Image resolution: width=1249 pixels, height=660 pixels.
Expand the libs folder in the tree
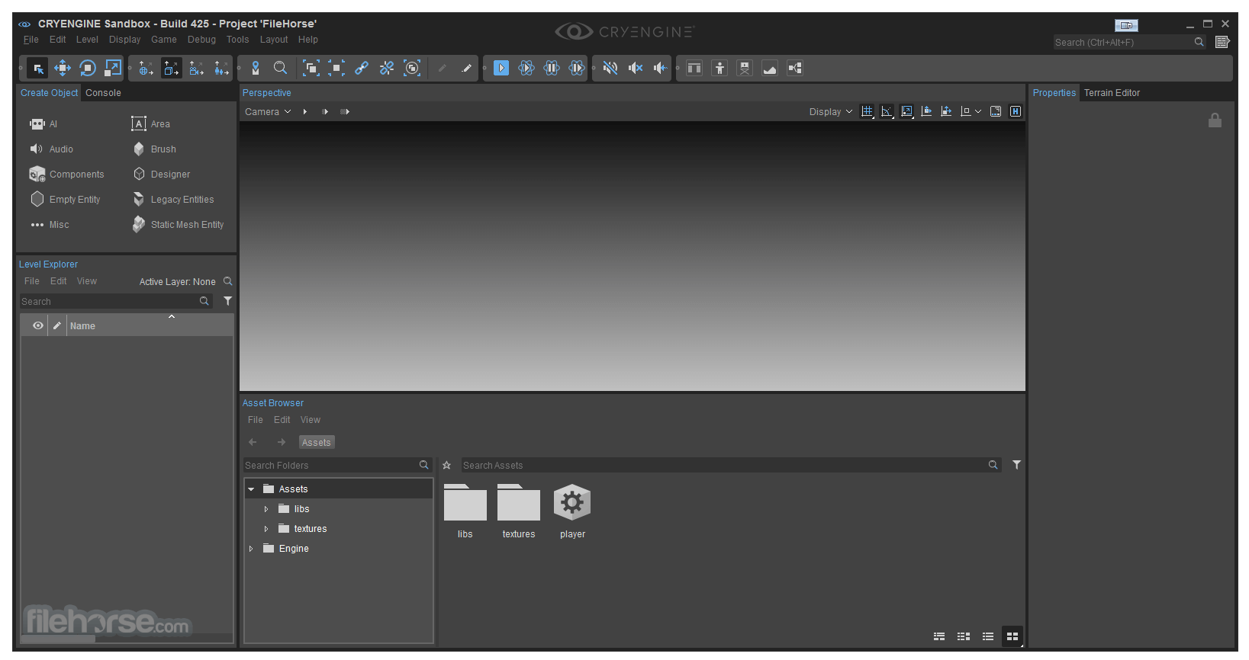(x=266, y=509)
